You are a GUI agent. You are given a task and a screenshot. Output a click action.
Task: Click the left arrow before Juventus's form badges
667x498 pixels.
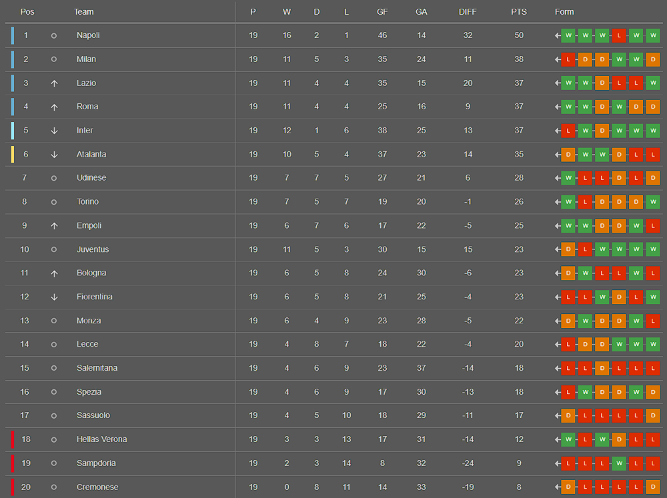[558, 249]
